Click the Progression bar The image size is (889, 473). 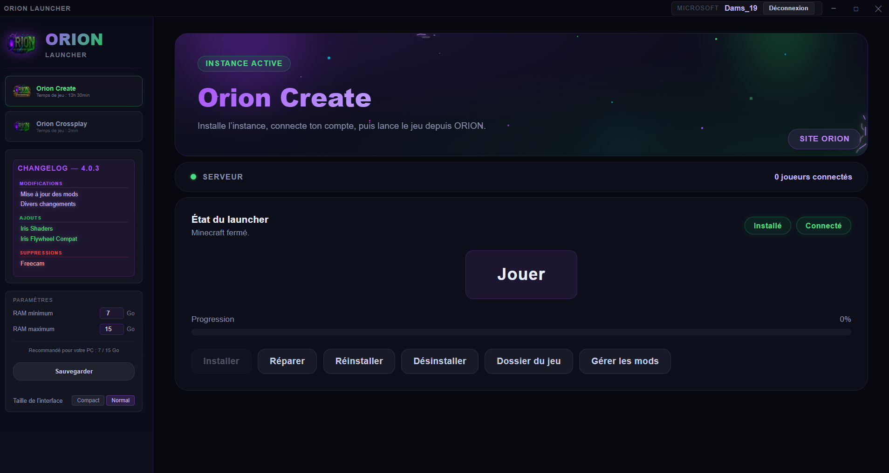(x=521, y=332)
